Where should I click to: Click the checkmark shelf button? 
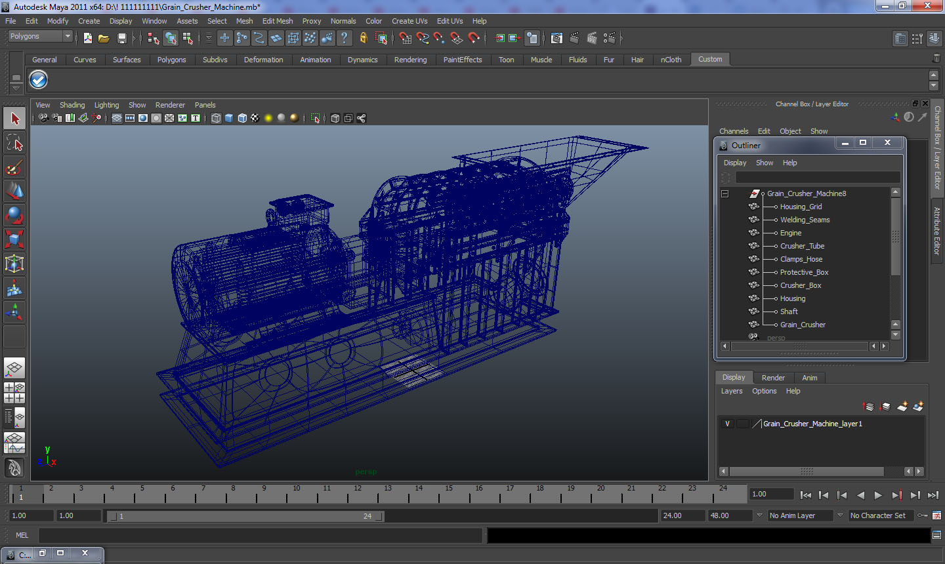coord(39,80)
